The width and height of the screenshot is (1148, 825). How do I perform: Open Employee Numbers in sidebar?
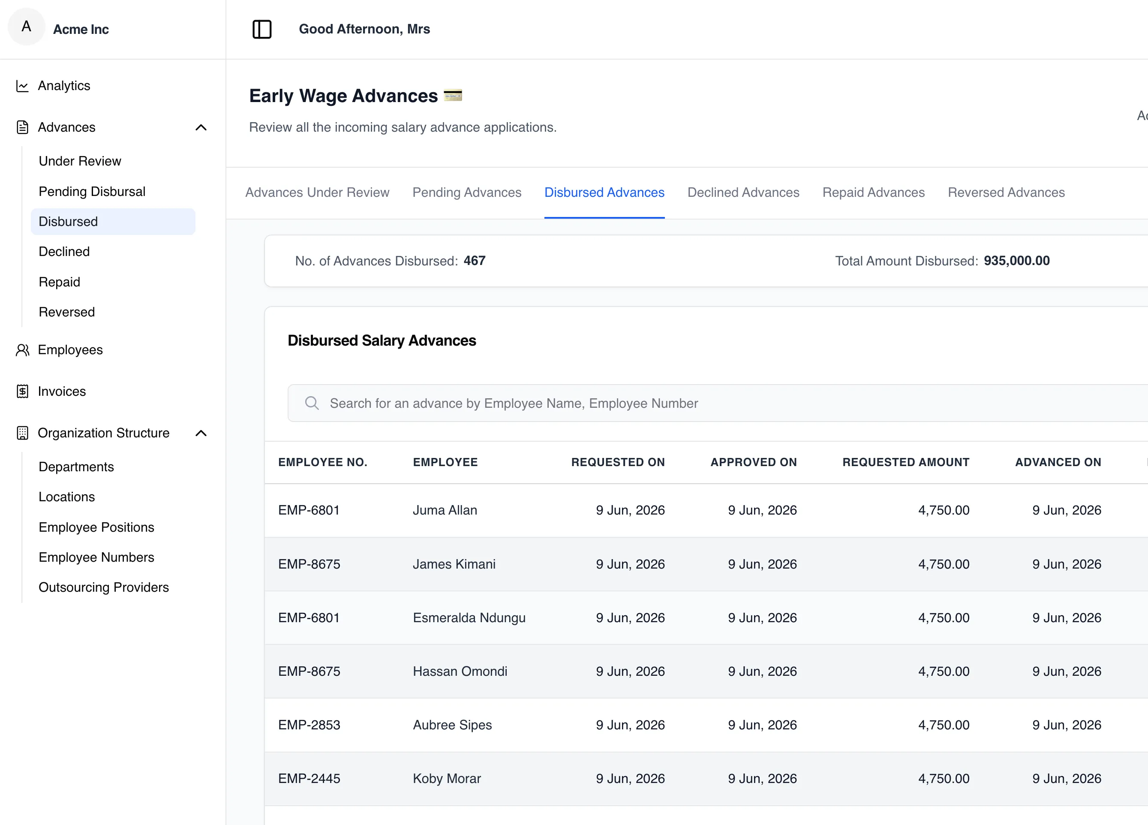pos(96,557)
